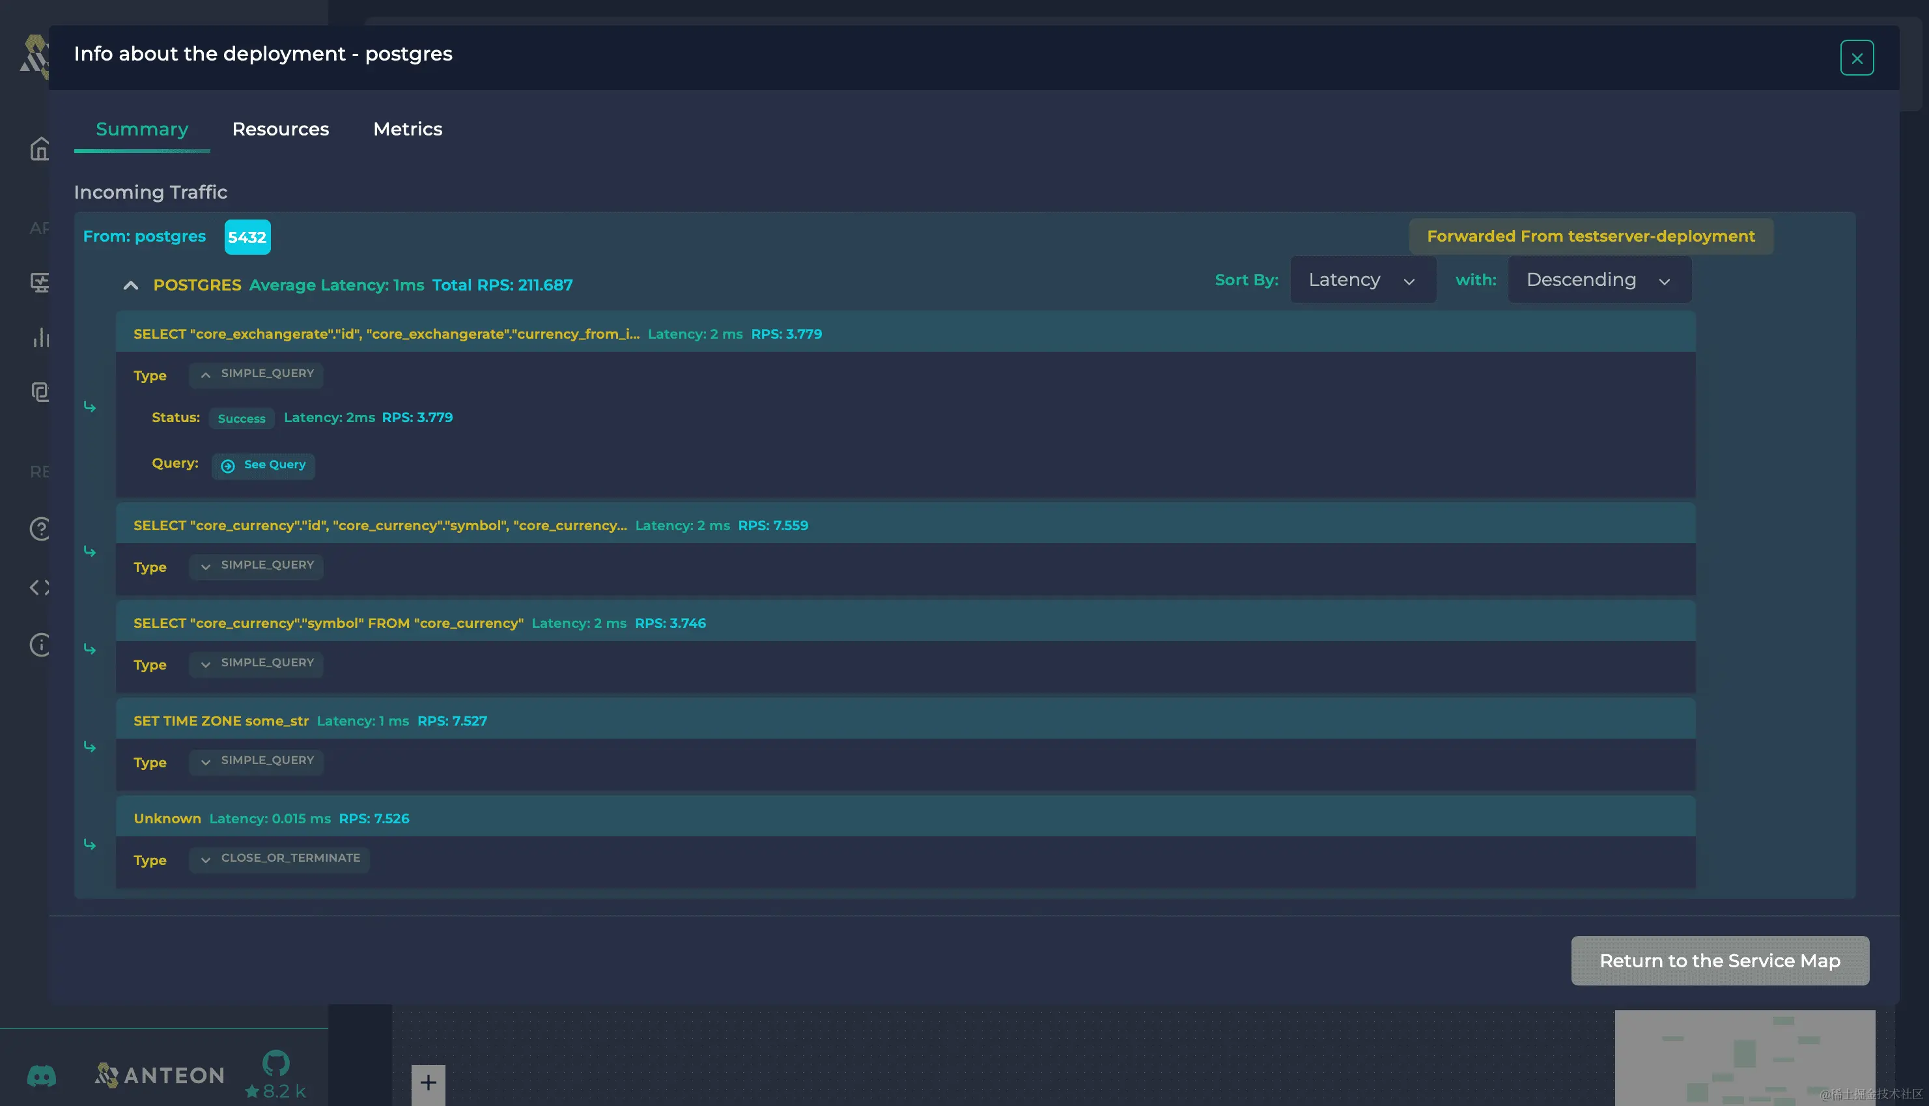This screenshot has height=1106, width=1929.
Task: Click the code brackets sidebar icon
Action: click(x=40, y=587)
